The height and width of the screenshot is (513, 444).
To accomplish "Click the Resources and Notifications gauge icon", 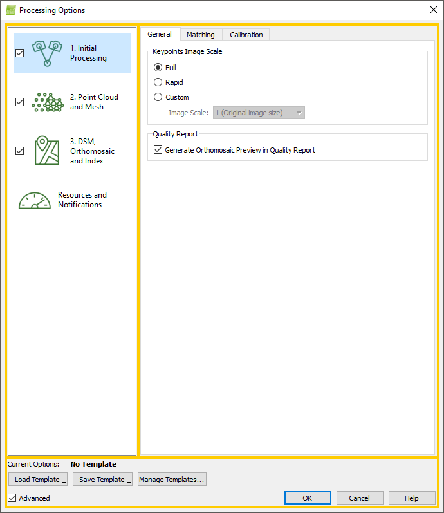I will tap(35, 200).
